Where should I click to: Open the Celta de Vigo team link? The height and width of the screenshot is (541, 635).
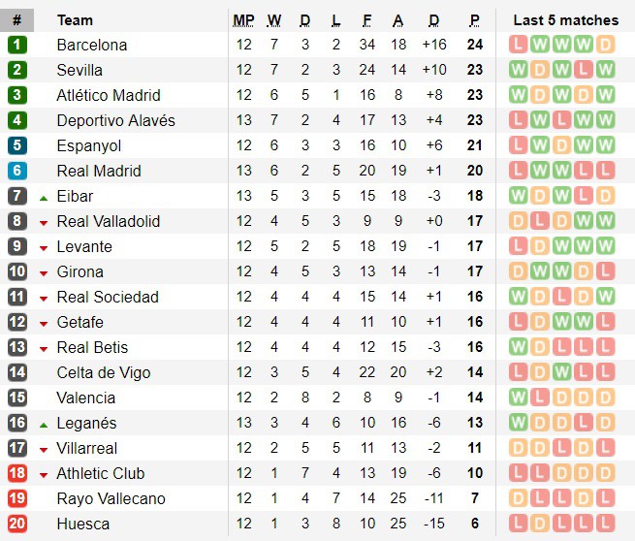click(104, 372)
